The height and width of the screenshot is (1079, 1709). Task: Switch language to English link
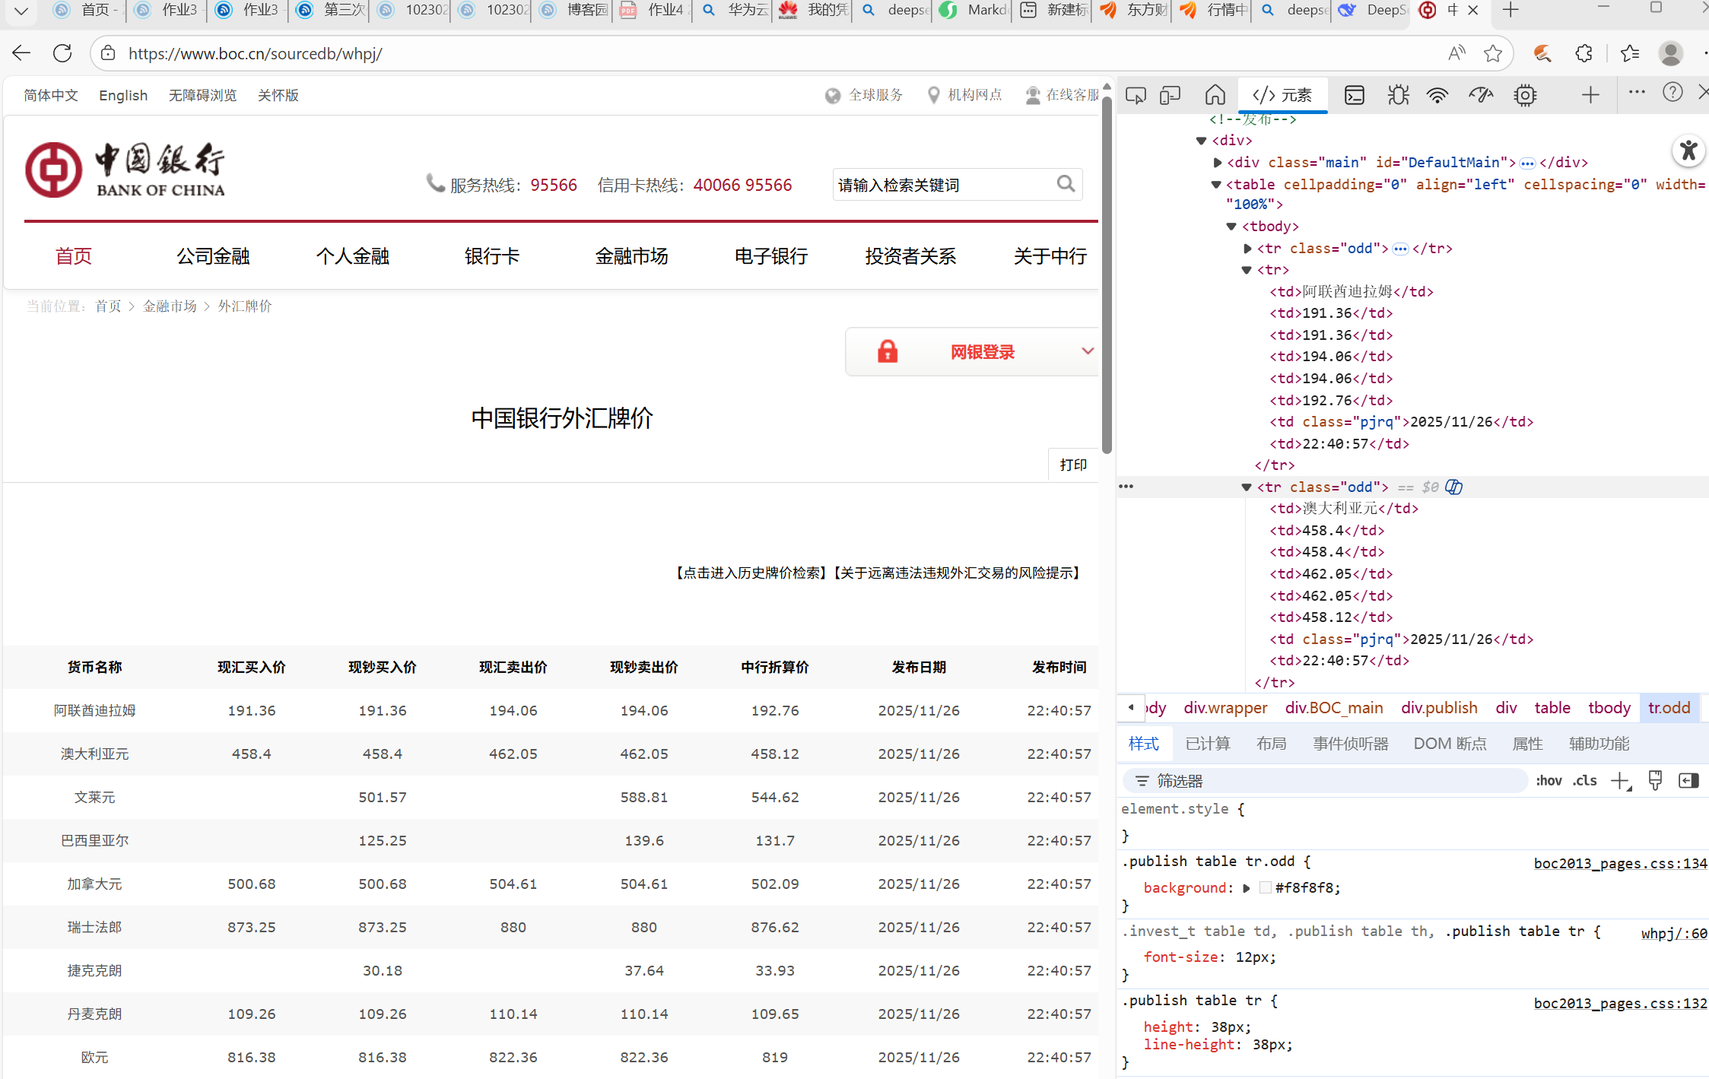click(x=123, y=95)
